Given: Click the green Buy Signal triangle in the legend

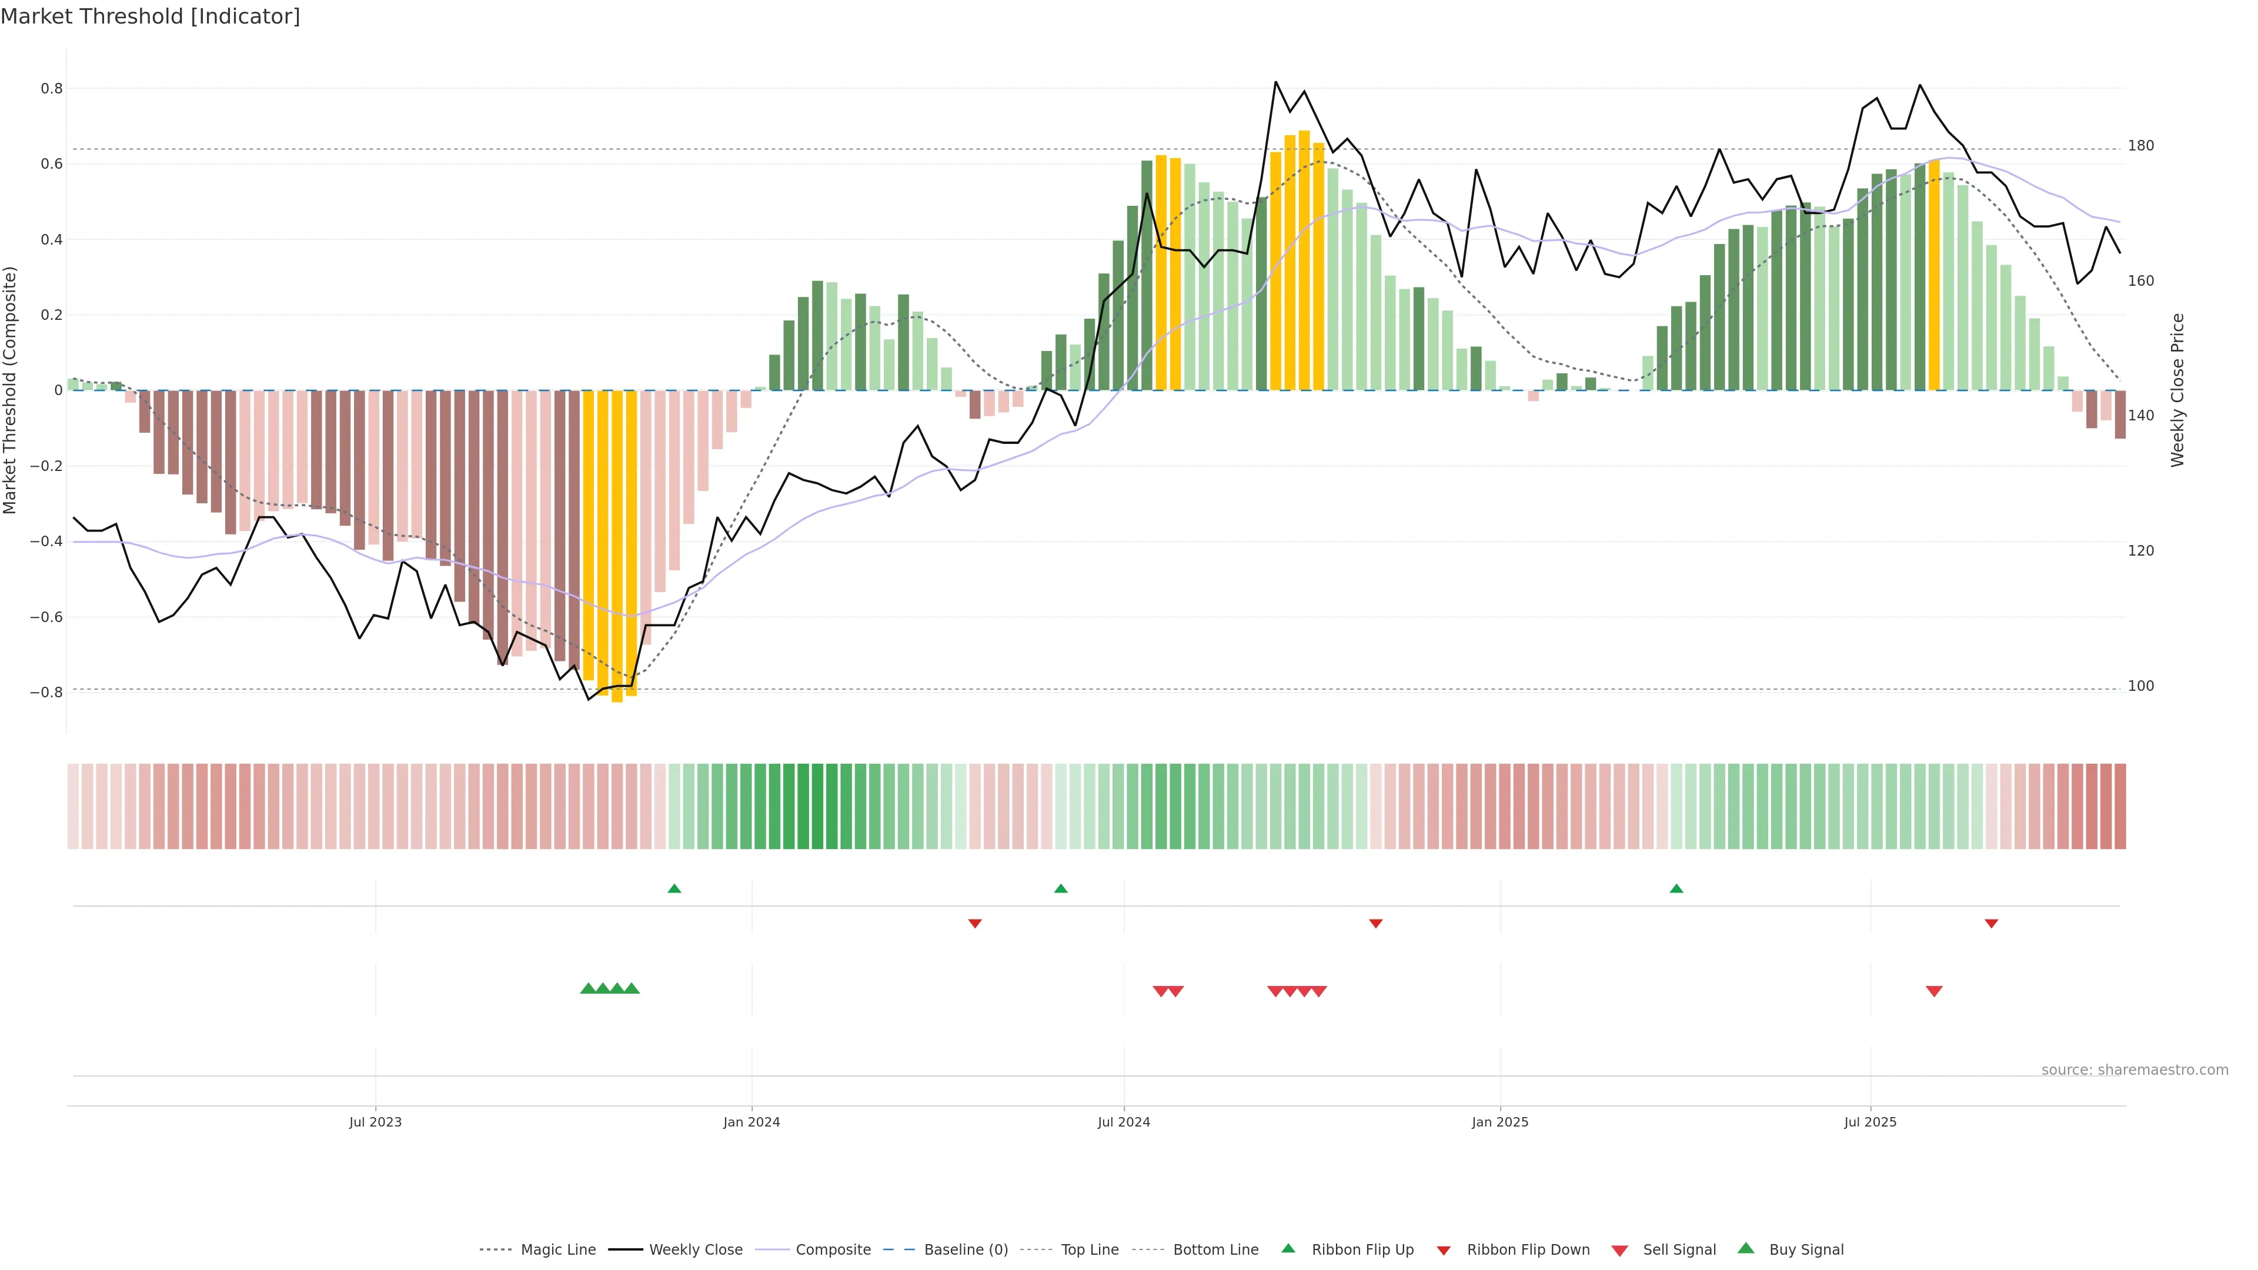Looking at the screenshot, I should (x=1746, y=1248).
